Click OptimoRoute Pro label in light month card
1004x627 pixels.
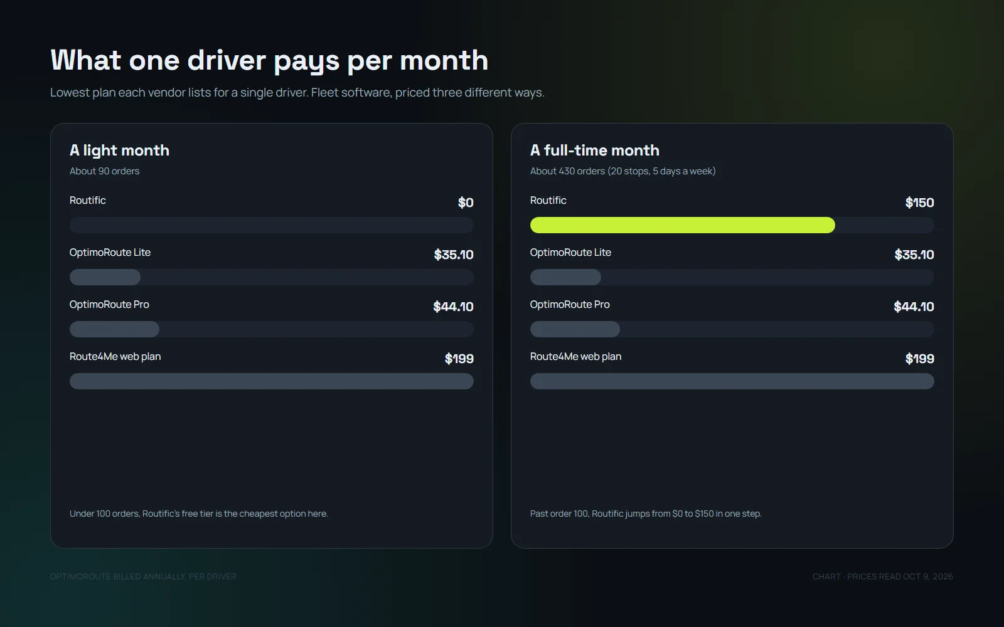[x=109, y=305]
